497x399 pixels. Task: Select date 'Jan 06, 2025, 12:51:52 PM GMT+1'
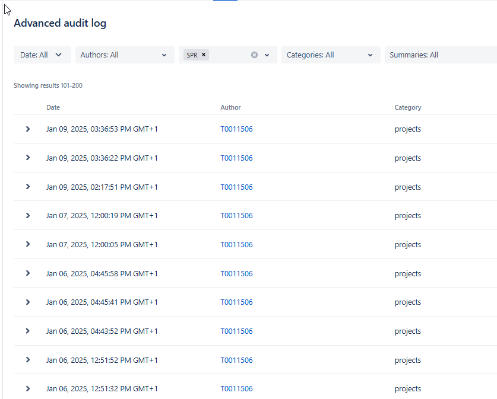[x=102, y=360]
